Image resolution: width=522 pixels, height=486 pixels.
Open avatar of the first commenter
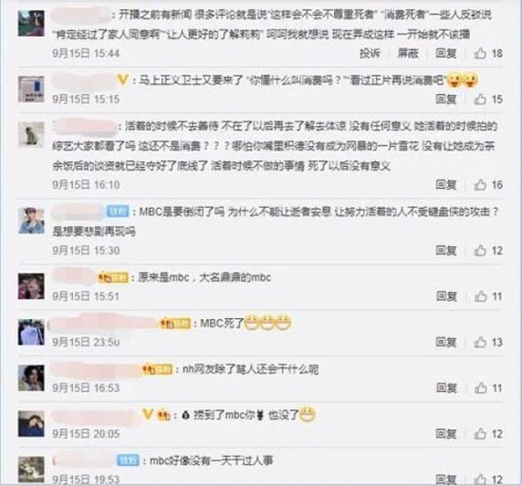(31, 23)
